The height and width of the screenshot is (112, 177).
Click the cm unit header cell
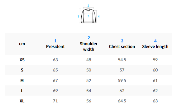(x=22, y=44)
